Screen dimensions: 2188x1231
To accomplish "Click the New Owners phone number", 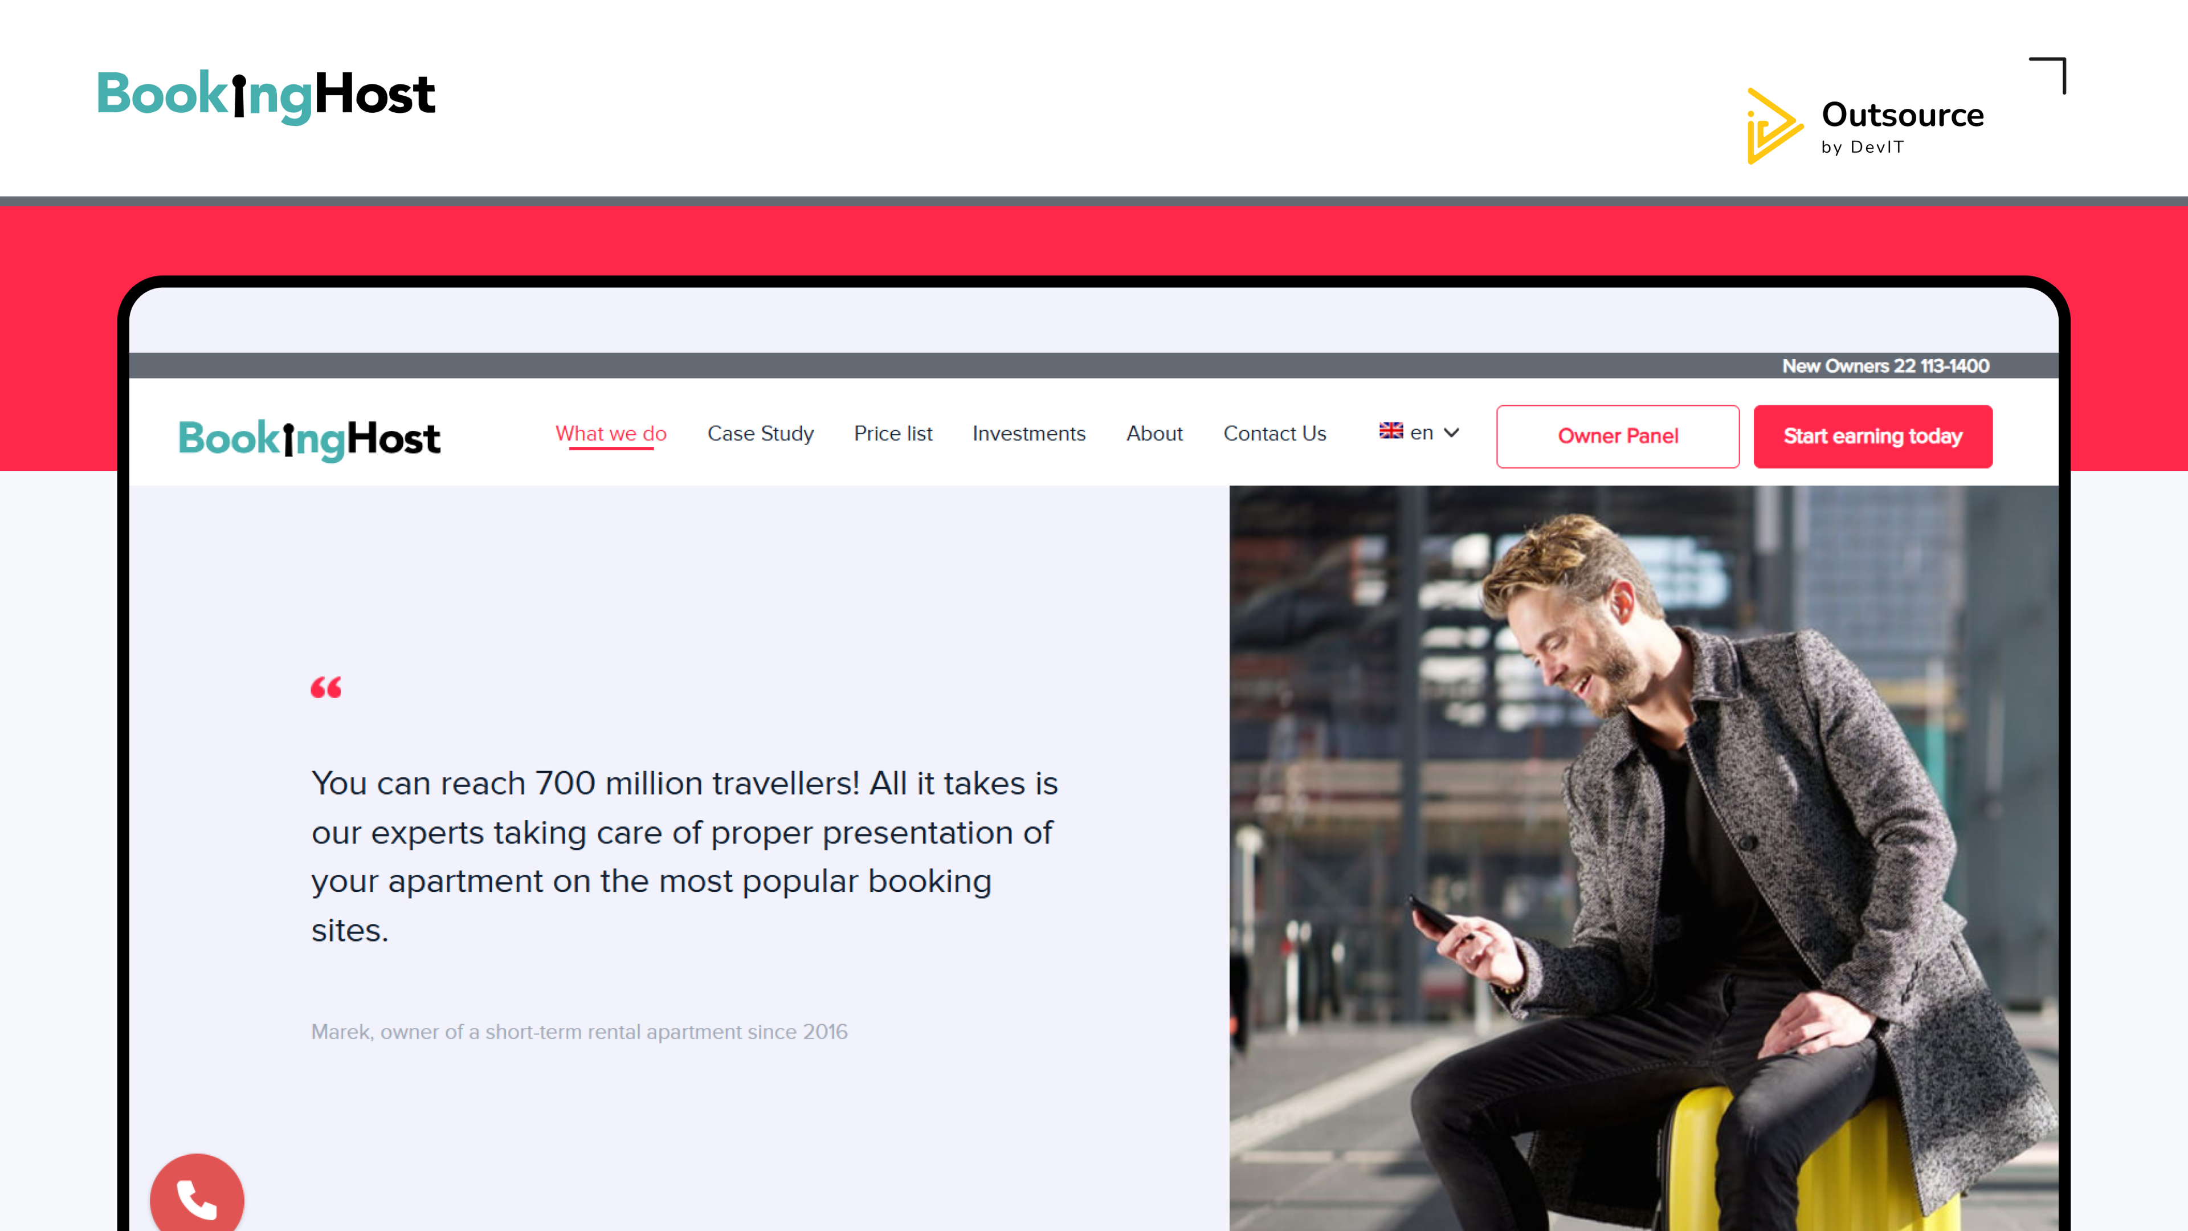I will pyautogui.click(x=1885, y=366).
